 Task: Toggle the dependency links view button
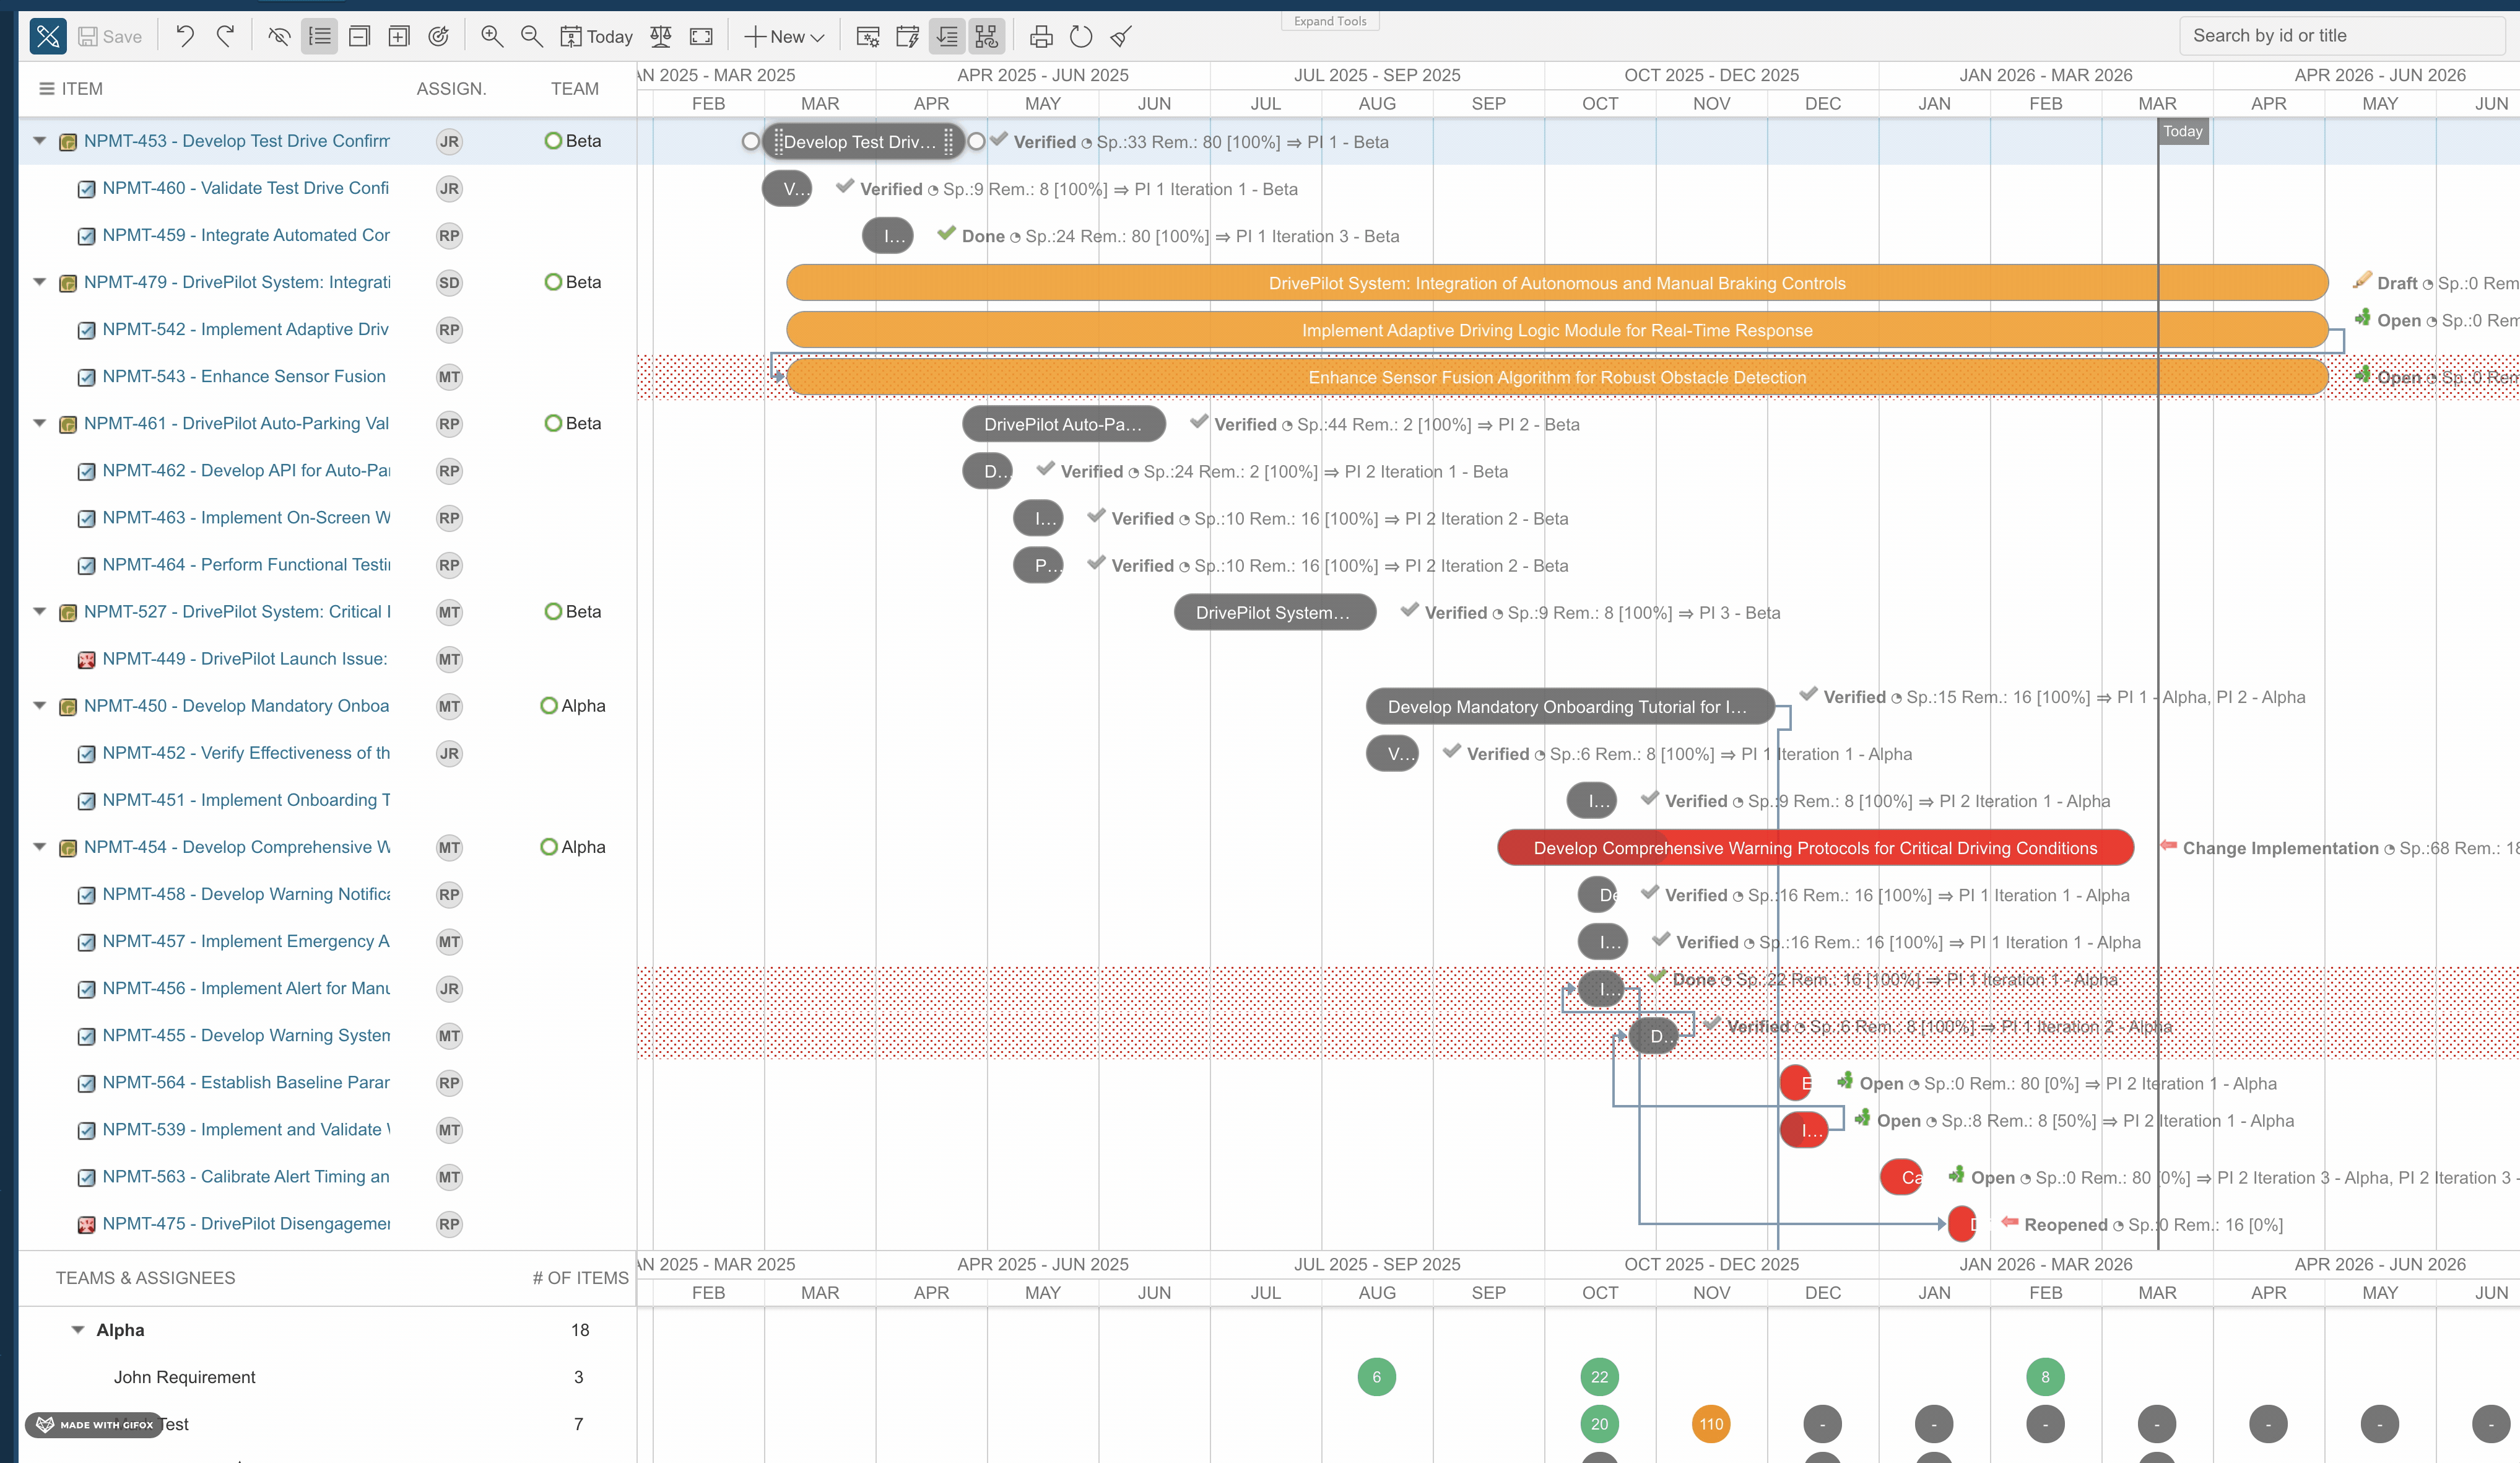986,37
